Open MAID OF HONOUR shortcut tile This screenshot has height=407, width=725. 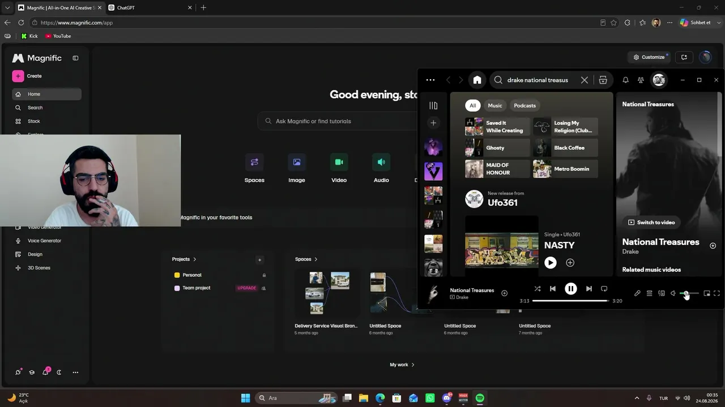pos(497,169)
